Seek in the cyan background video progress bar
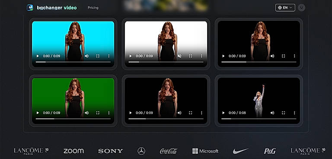 click(x=73, y=62)
